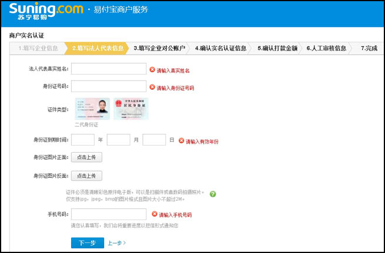
Task: Click 点击上传 for ID card front image
Action: [x=87, y=157]
